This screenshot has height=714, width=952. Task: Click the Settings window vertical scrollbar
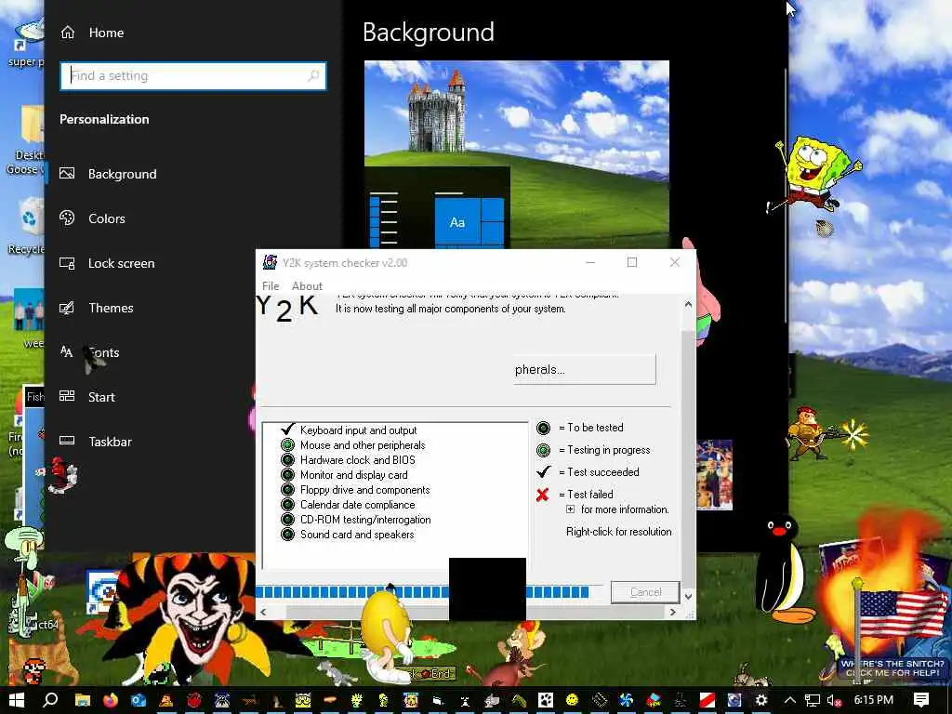pyautogui.click(x=786, y=195)
